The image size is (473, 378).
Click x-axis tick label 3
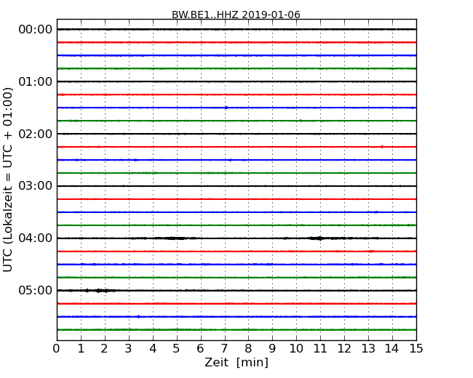click(129, 349)
